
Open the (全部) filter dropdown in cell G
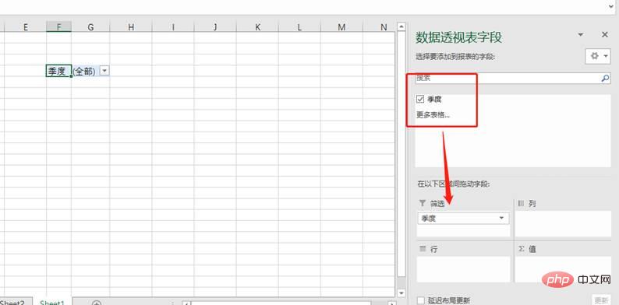tap(104, 71)
